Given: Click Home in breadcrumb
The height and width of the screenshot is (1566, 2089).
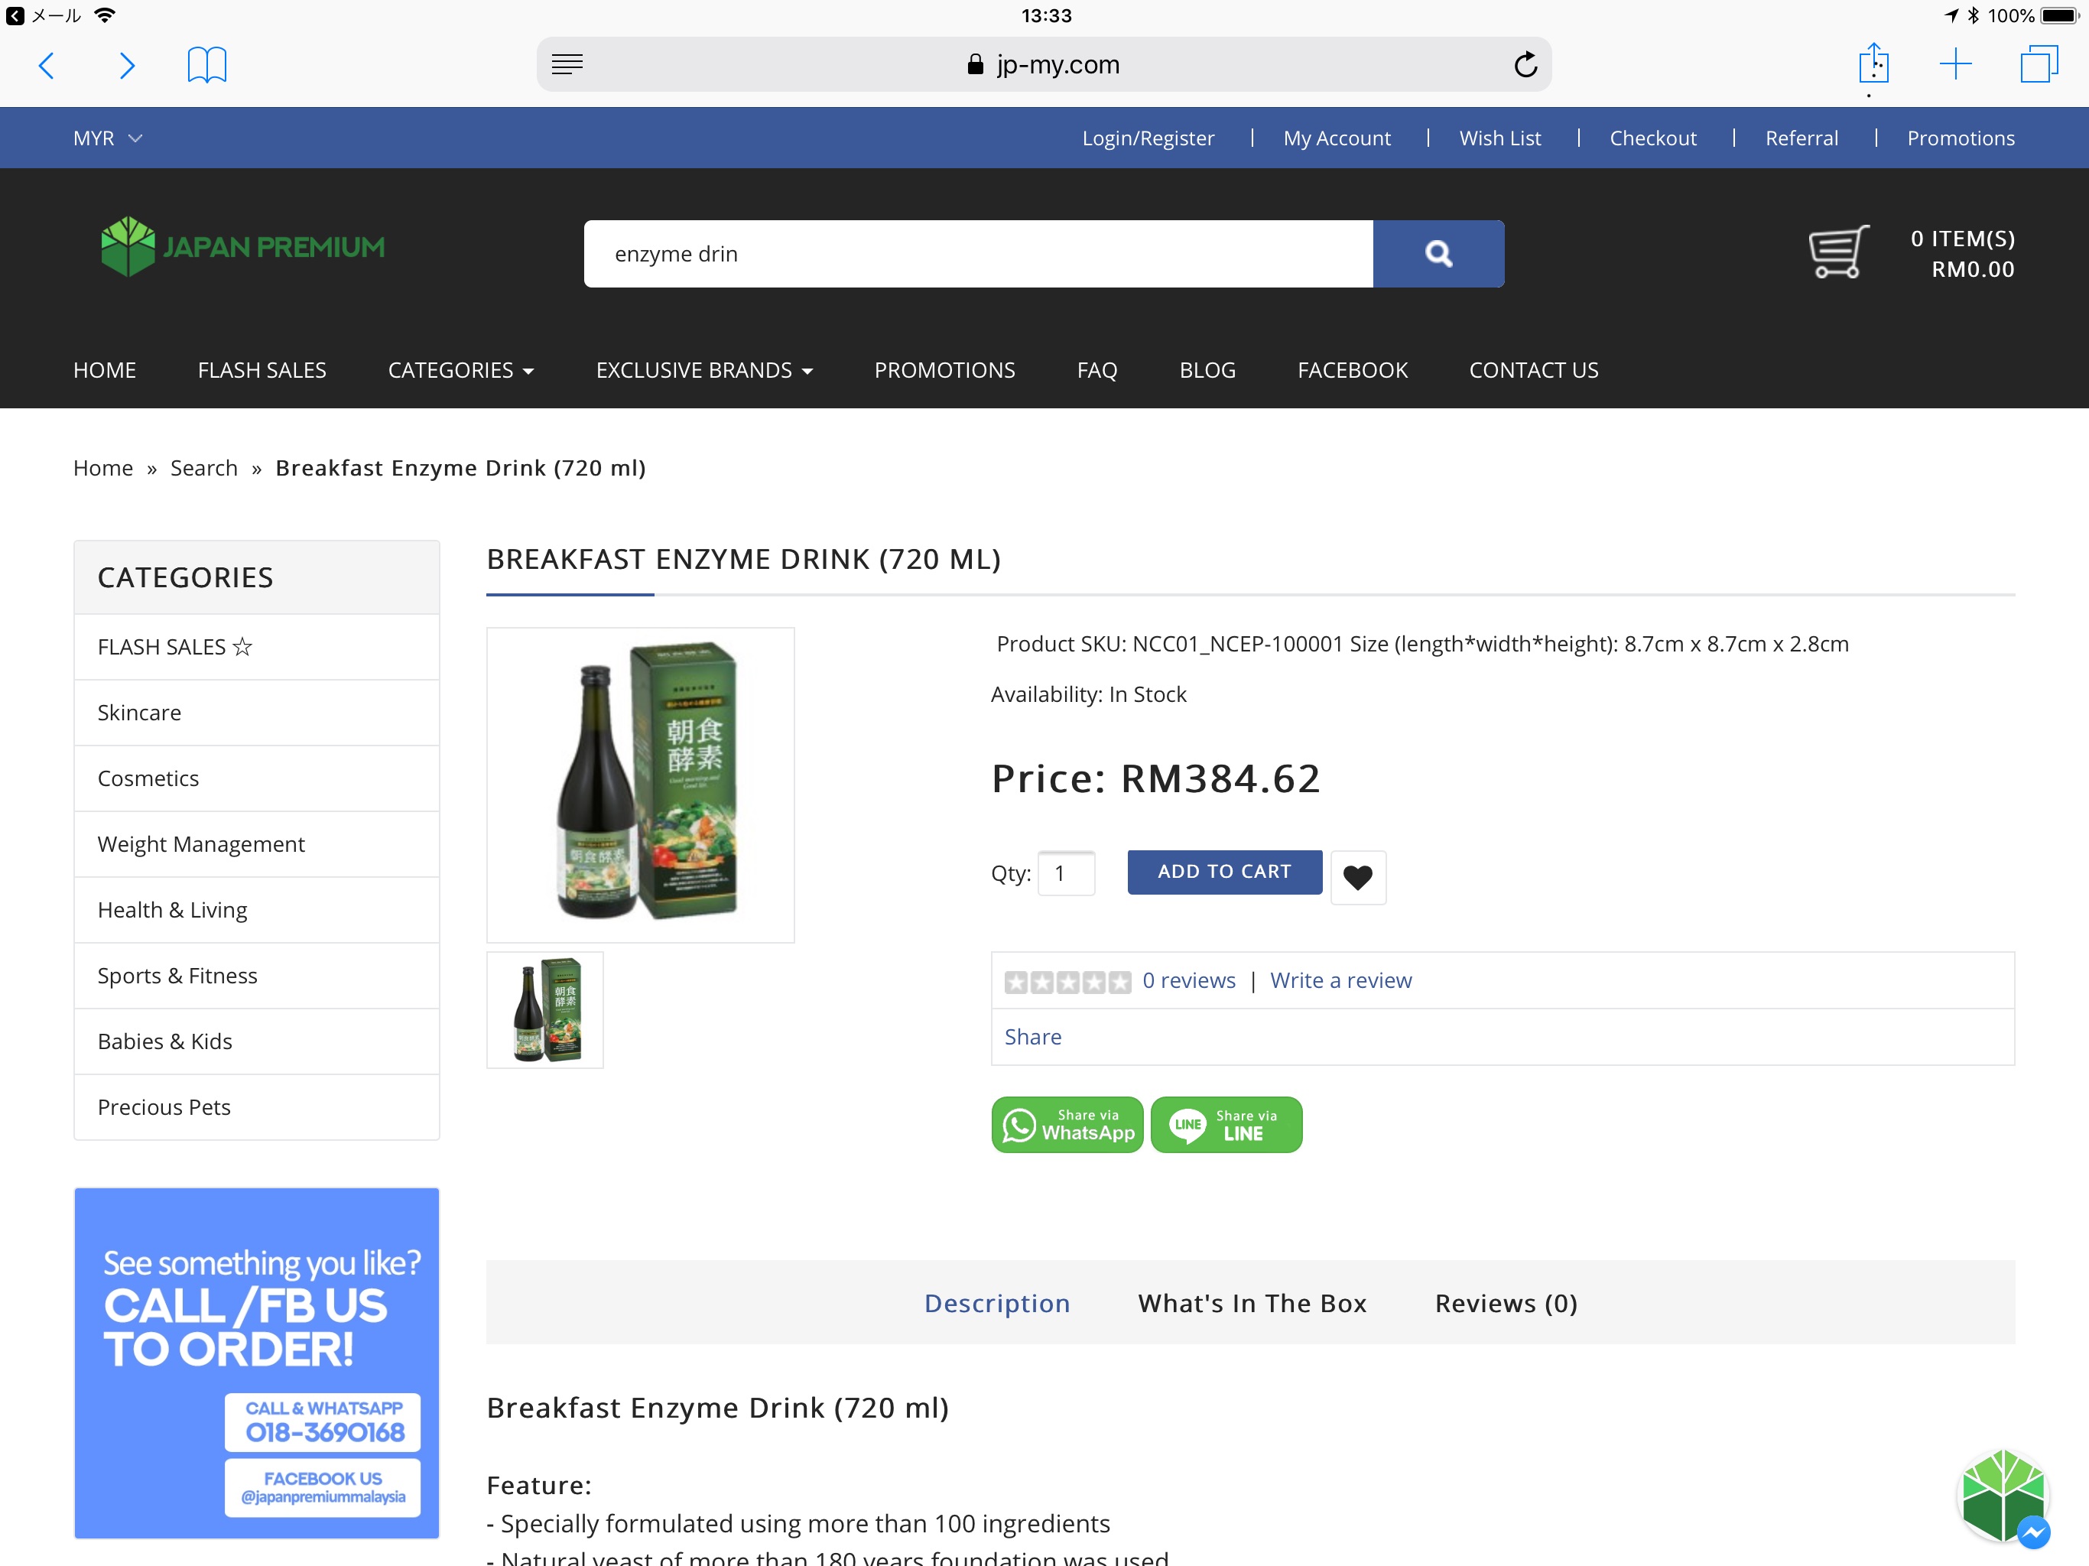Looking at the screenshot, I should (103, 467).
